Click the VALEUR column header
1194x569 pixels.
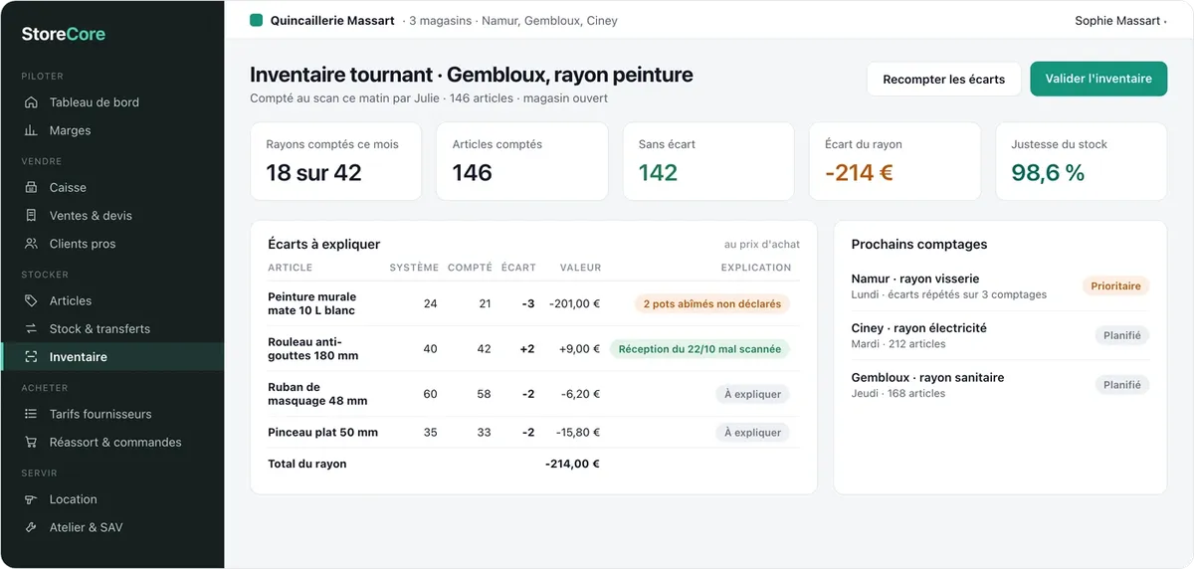(580, 268)
